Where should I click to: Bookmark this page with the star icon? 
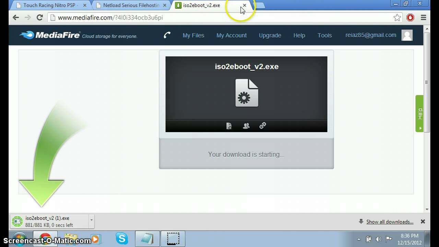[x=397, y=17]
